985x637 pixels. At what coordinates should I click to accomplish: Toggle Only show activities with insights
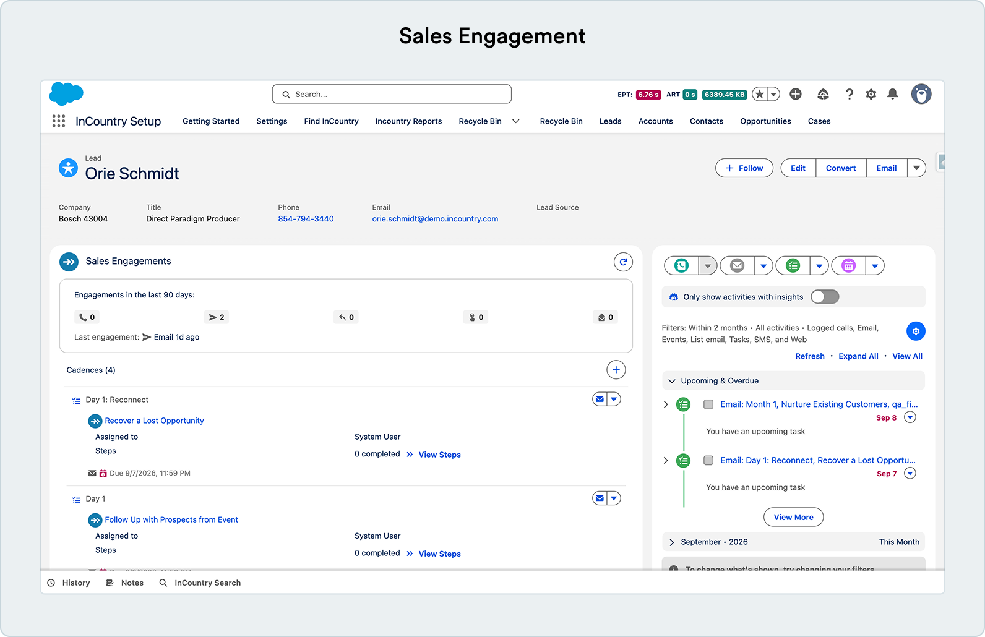coord(825,297)
